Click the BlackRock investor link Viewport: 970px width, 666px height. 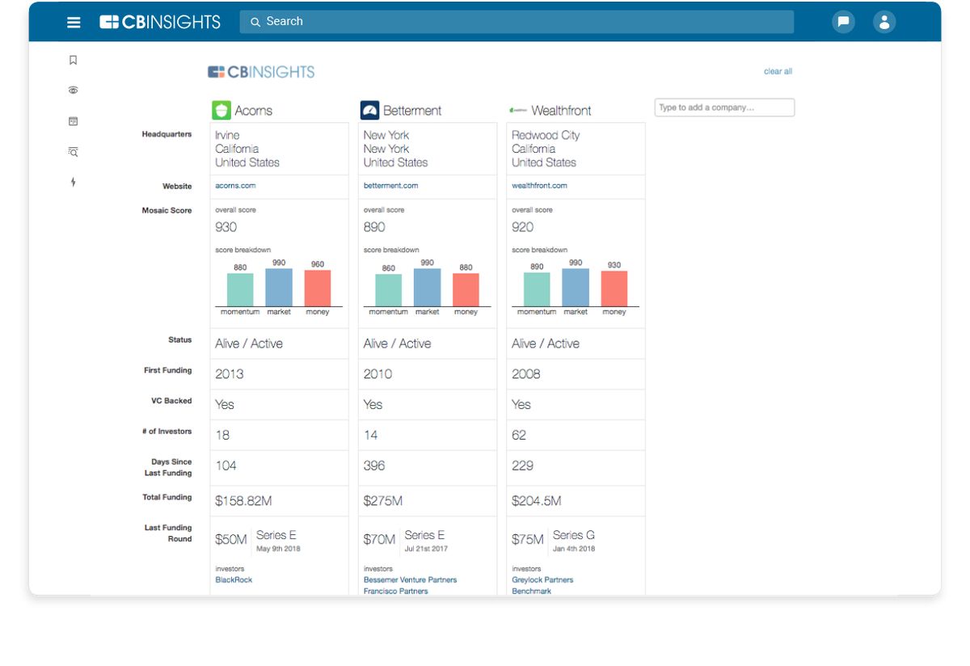[234, 580]
